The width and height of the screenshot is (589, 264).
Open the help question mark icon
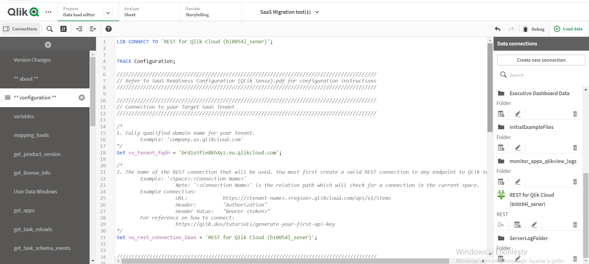tap(109, 29)
